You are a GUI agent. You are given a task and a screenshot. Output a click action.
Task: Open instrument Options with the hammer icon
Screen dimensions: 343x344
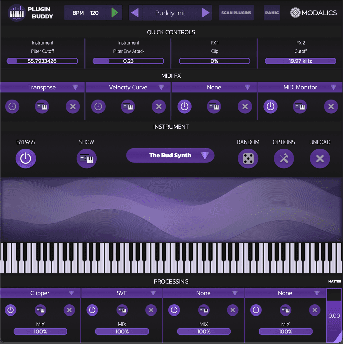tap(284, 158)
